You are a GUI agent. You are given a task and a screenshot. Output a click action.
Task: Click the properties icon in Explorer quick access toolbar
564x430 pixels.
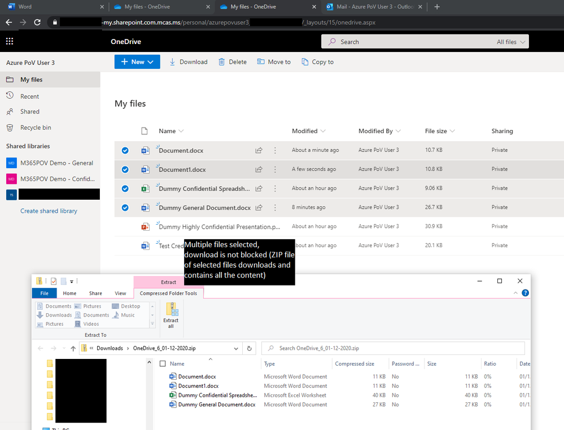54,281
